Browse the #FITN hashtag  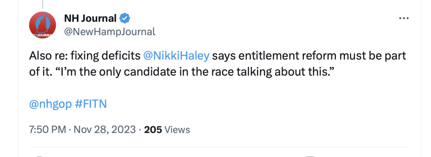pos(91,104)
